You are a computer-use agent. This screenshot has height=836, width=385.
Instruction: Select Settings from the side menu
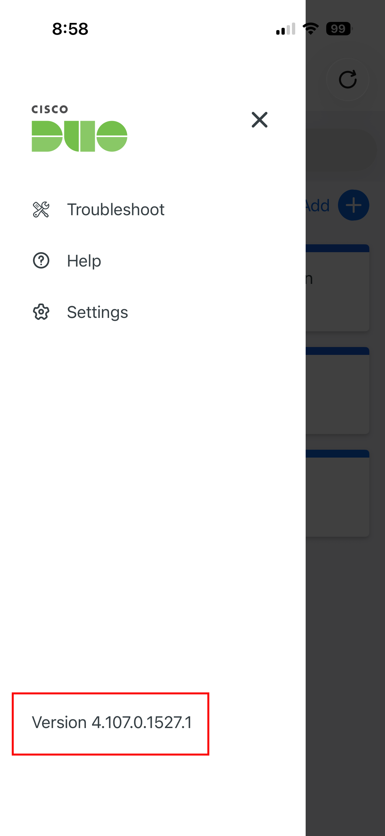tap(98, 312)
